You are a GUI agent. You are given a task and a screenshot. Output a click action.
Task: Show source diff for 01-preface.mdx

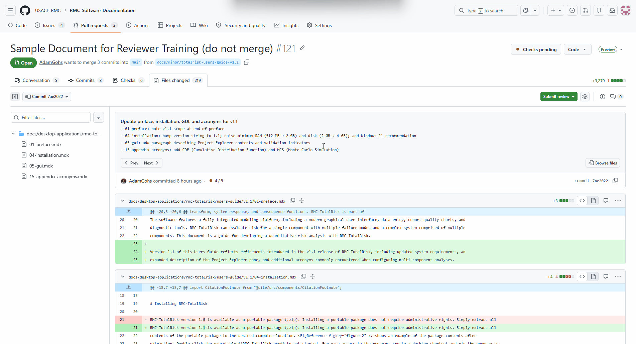click(582, 201)
